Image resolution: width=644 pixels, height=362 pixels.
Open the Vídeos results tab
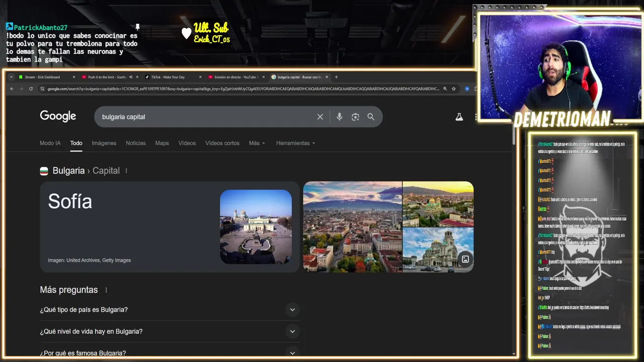tap(187, 143)
